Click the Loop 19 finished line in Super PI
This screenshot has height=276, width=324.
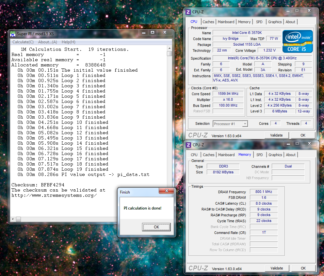[x=63, y=169]
